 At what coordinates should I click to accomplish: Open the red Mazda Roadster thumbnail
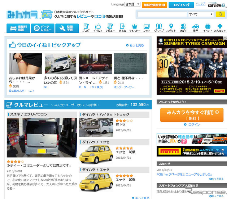[x=95, y=64]
